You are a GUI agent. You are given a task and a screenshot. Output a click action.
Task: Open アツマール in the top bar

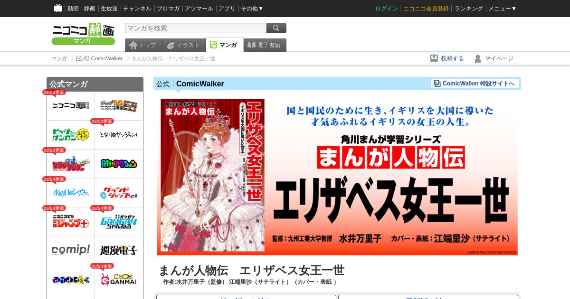click(x=199, y=9)
